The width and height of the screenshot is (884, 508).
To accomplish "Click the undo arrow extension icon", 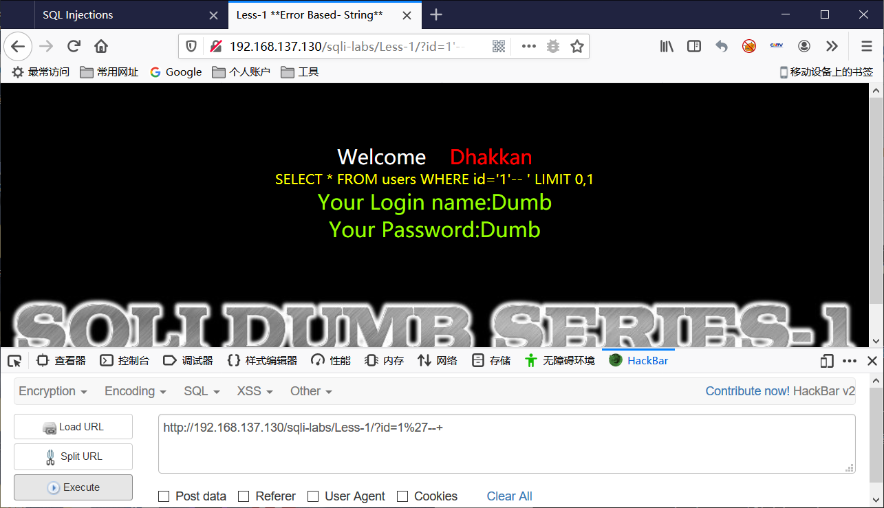I will point(722,46).
